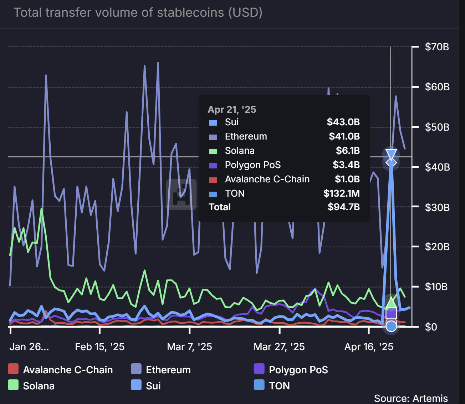Click the '$20B' y-axis label
This screenshot has height=404, width=465.
[437, 247]
